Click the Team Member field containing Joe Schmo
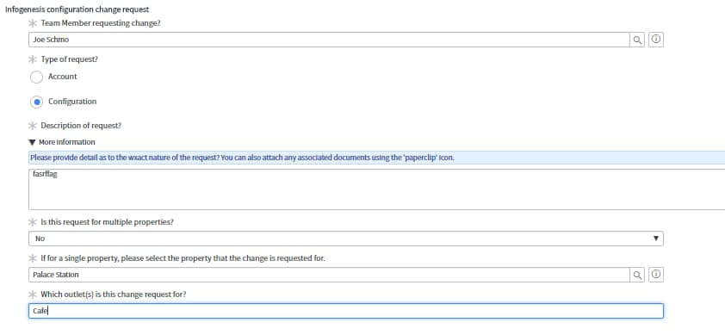 point(329,40)
